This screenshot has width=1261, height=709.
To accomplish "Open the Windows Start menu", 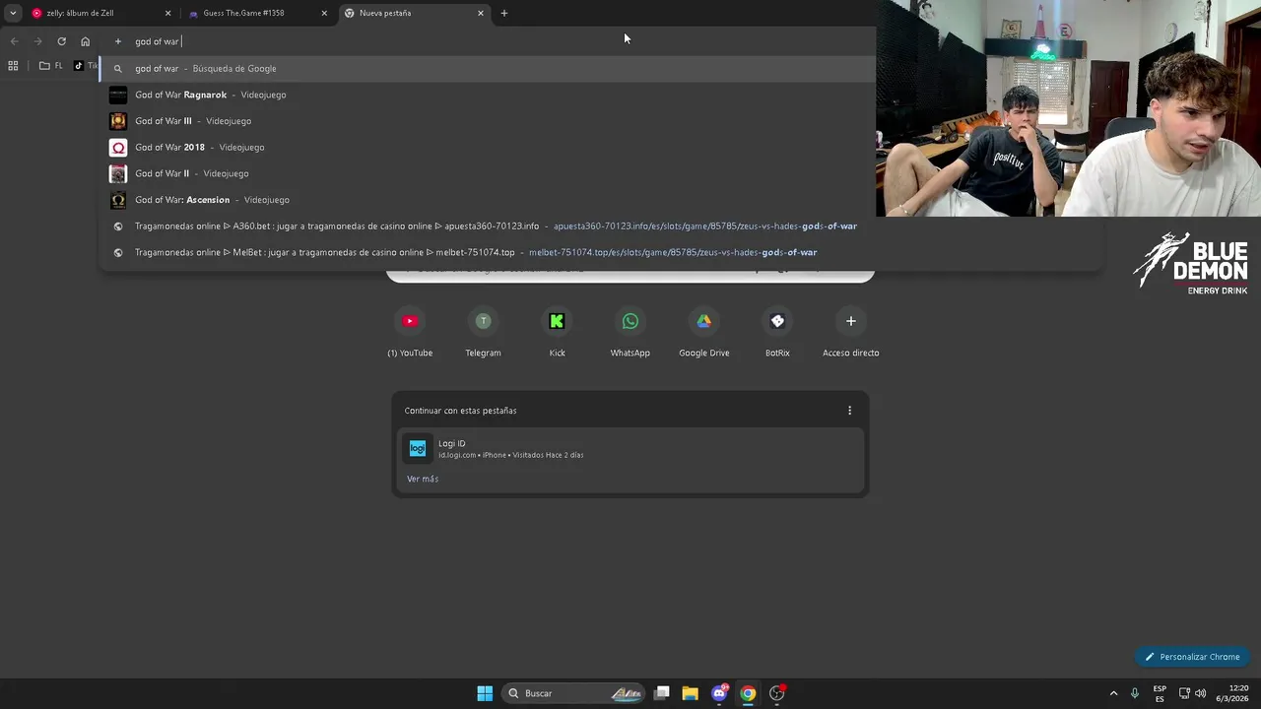I will point(485,693).
